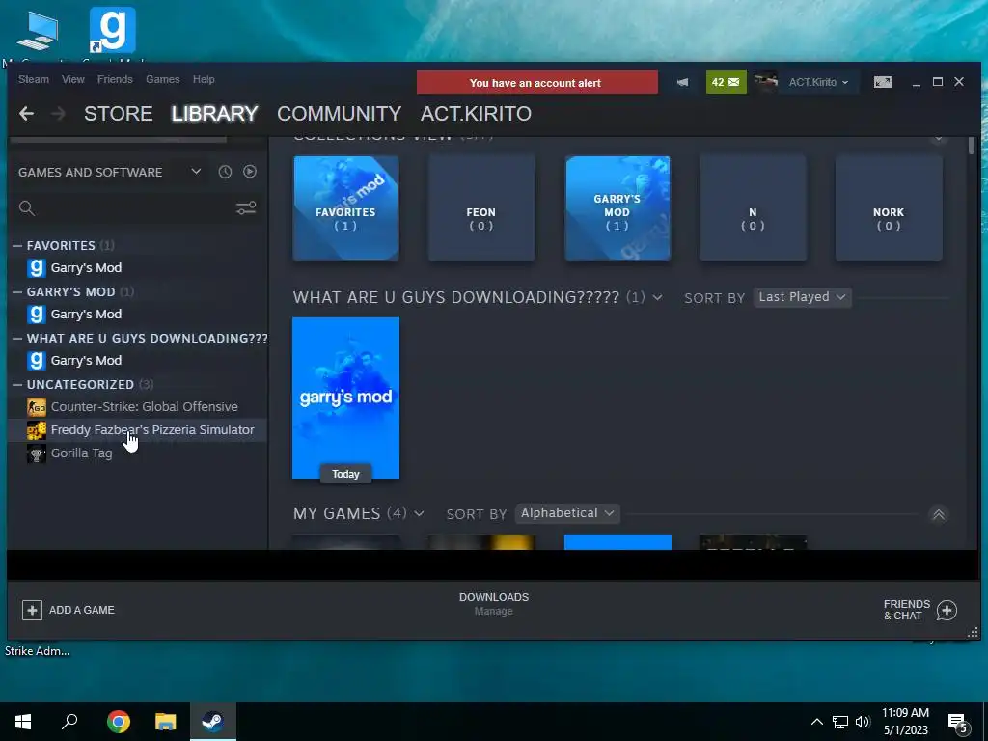Screen dimensions: 988x741
Task: Collapse the Garry's Mod category
Action: click(x=17, y=291)
